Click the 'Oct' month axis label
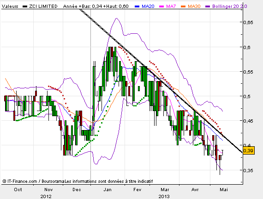 click(x=18, y=190)
